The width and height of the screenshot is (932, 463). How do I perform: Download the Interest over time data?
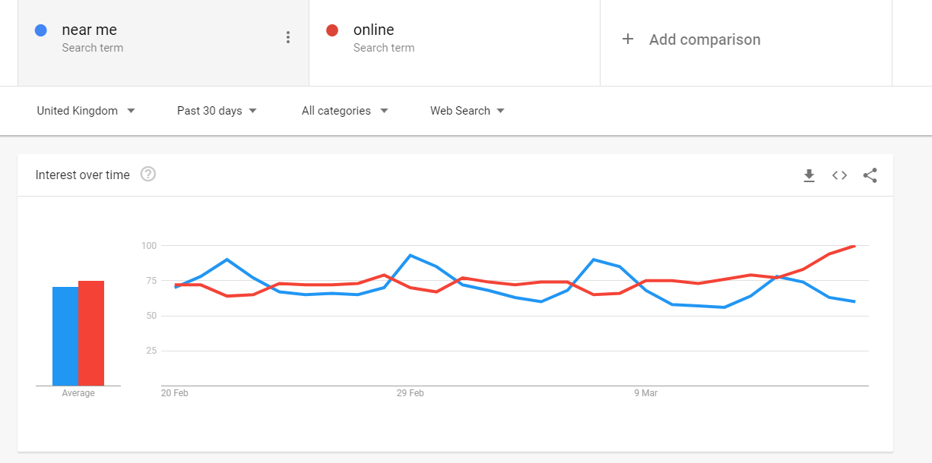pos(809,175)
